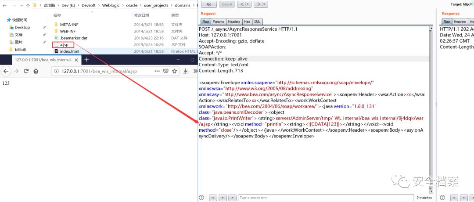Click user_projects in the address path

pyautogui.click(x=157, y=5)
